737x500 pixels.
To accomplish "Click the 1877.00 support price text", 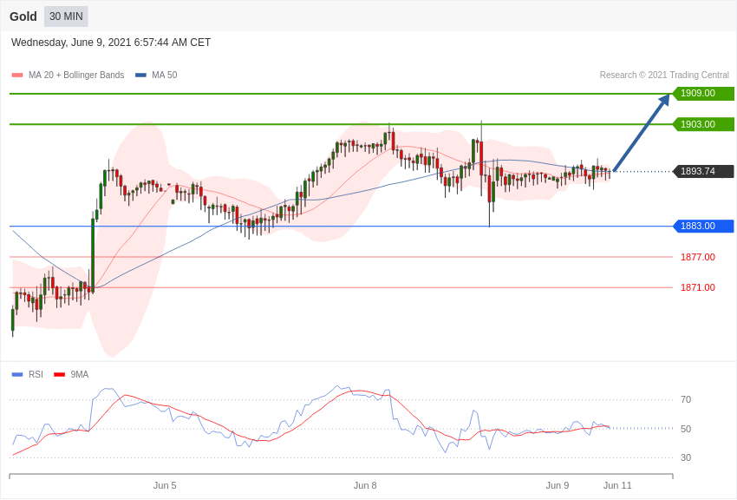I will point(698,257).
